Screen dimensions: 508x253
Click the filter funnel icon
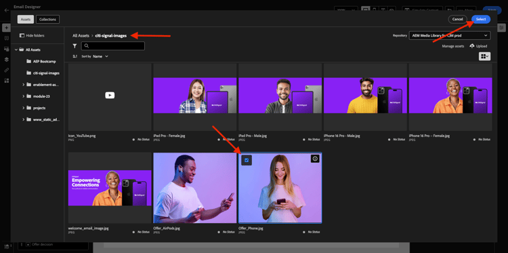pos(75,46)
